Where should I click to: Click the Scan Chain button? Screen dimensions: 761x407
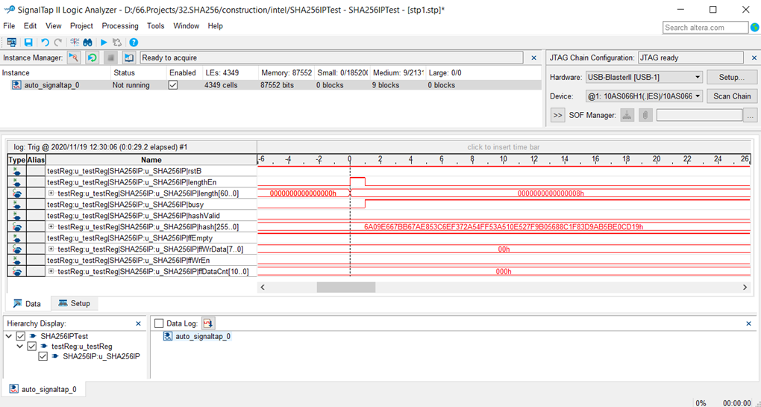point(732,96)
